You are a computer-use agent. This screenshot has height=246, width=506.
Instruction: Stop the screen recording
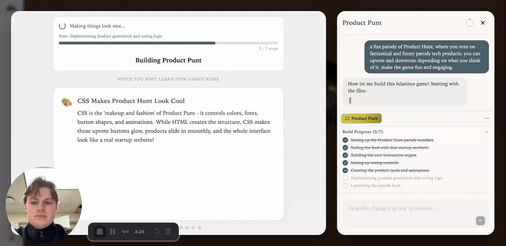click(100, 232)
